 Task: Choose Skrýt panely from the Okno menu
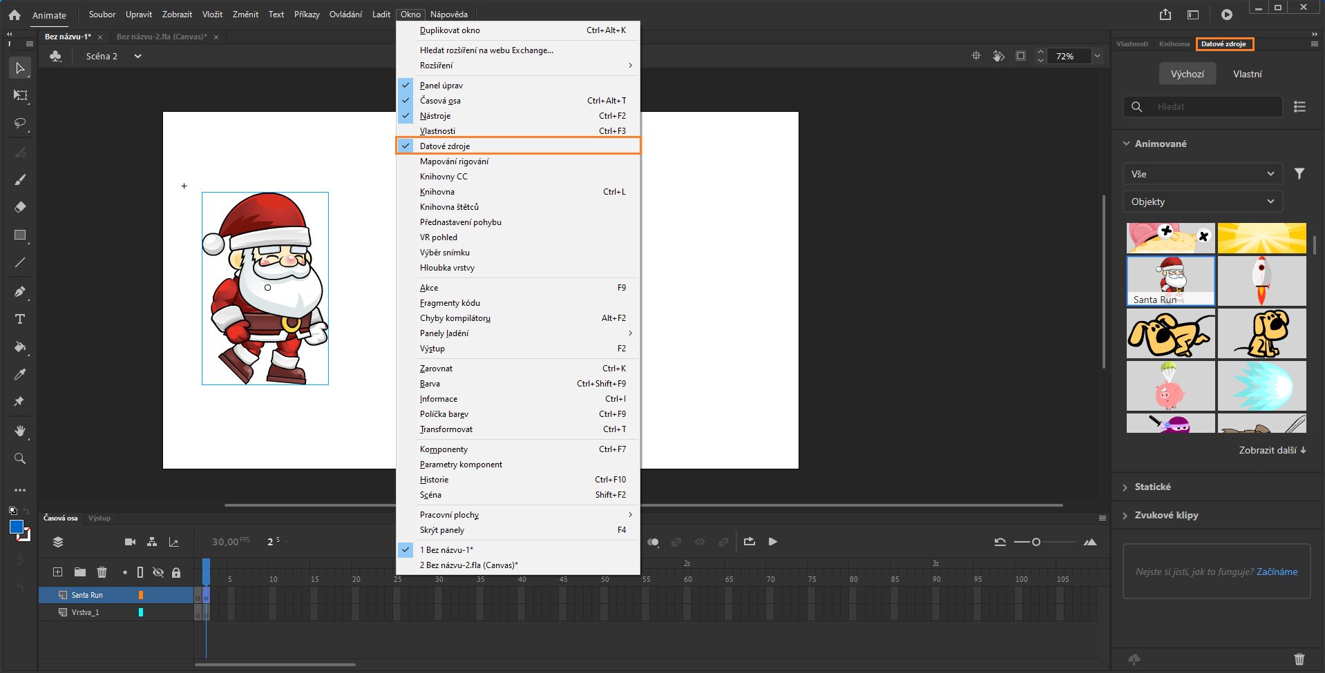pyautogui.click(x=518, y=530)
